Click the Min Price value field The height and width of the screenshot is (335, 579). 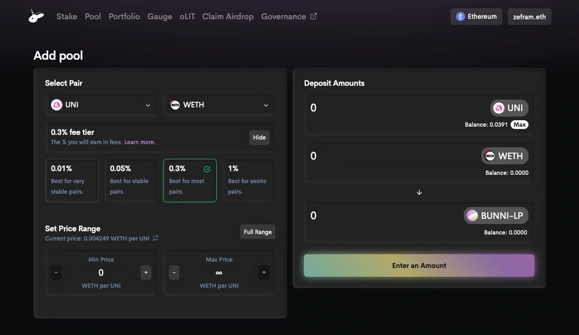click(101, 273)
